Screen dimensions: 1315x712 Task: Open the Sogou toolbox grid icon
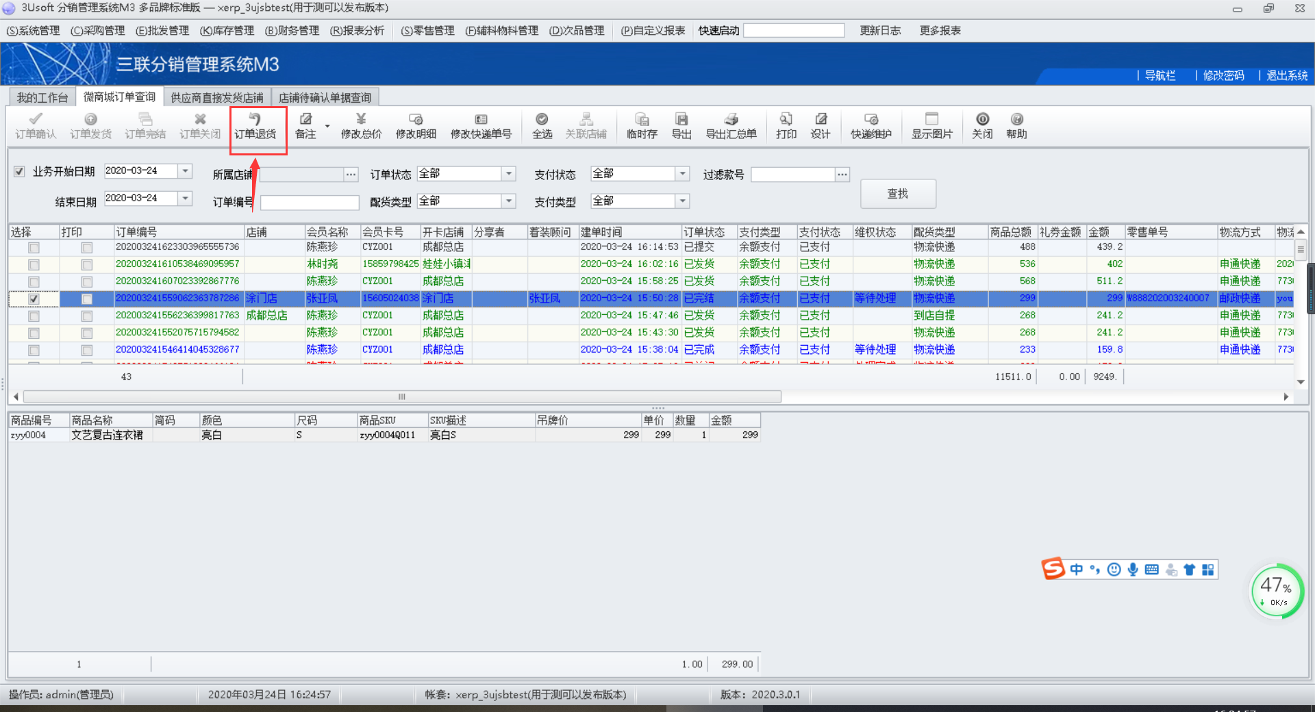(x=1208, y=570)
